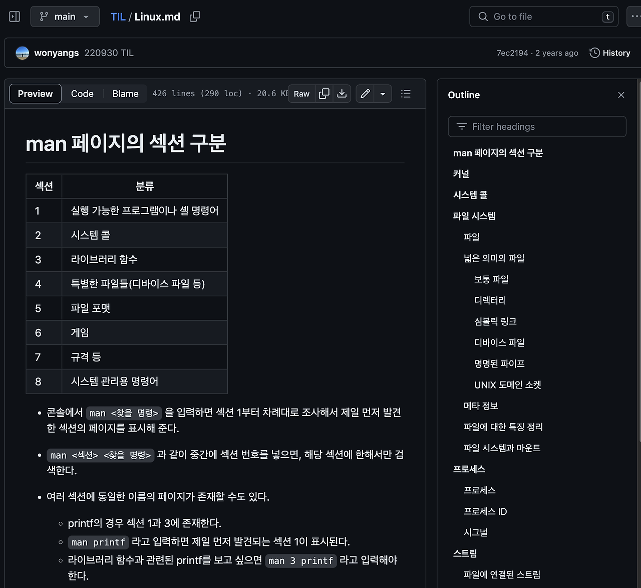
Task: Open the TIL repository breadcrumb link
Action: pos(118,17)
